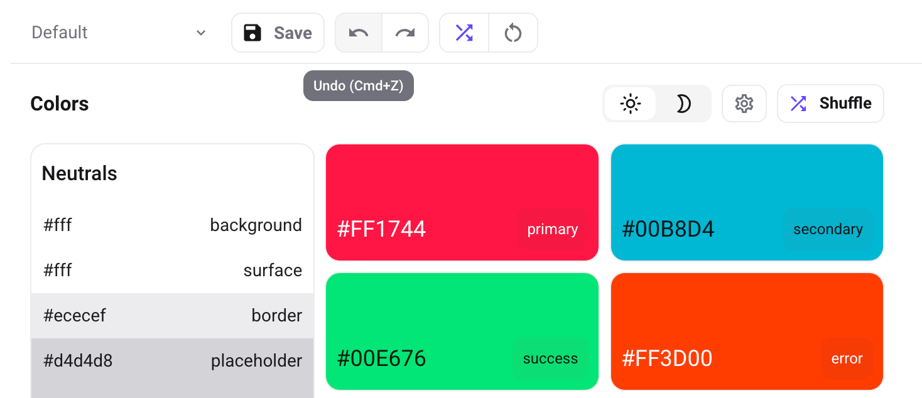Image resolution: width=922 pixels, height=398 pixels.
Task: Click the chevron next to Default
Action: (201, 33)
